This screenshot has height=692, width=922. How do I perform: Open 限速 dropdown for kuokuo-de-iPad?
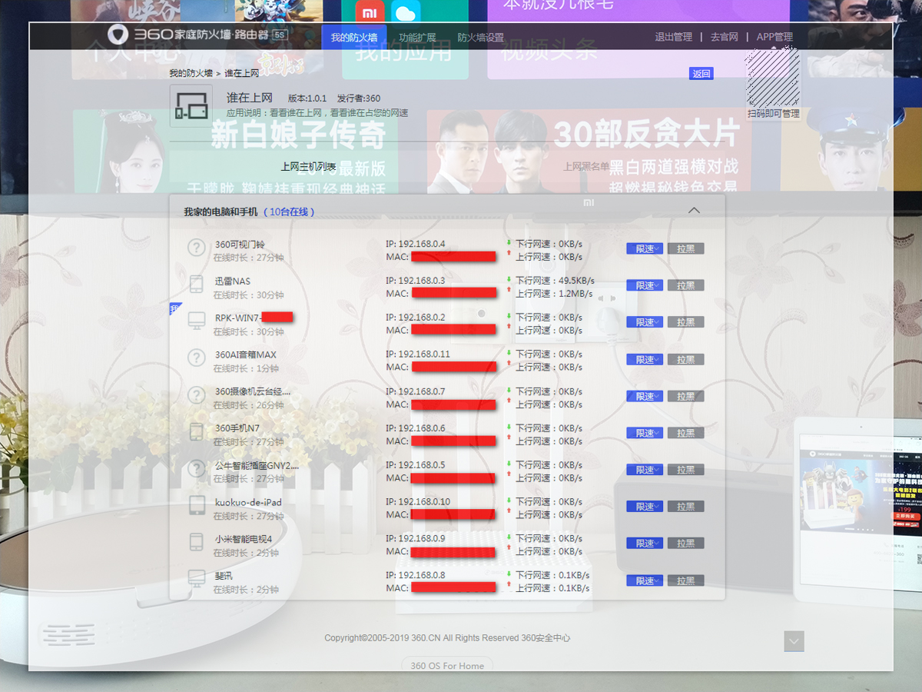pos(645,507)
